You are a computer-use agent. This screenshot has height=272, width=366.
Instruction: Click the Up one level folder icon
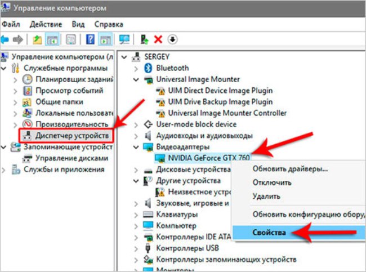click(x=37, y=39)
